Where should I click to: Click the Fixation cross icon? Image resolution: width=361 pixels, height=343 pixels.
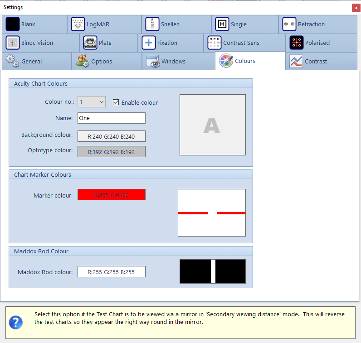click(x=149, y=43)
